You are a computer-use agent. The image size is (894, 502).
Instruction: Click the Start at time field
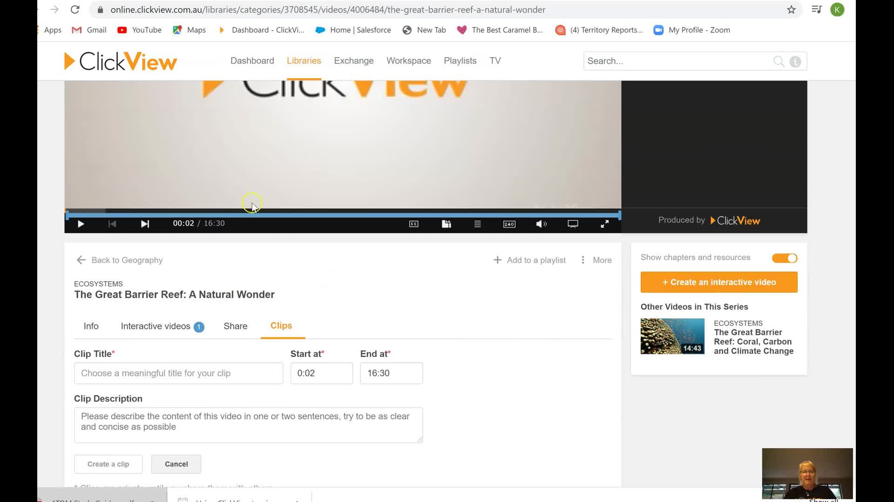[321, 373]
